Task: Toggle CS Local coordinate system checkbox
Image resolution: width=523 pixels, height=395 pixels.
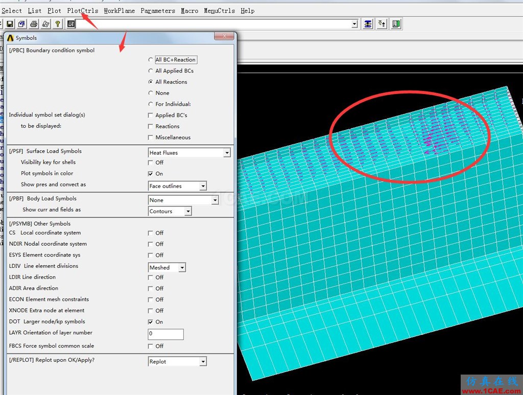Action: [151, 233]
